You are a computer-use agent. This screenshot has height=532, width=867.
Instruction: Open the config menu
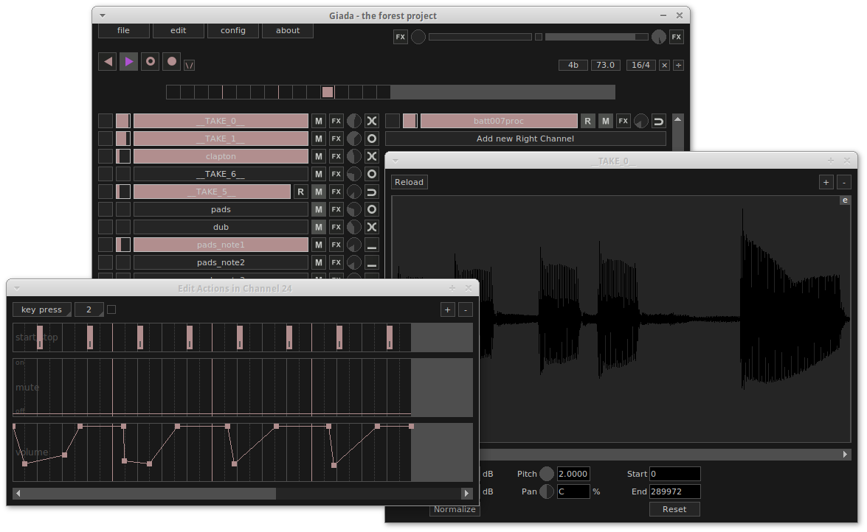coord(232,30)
